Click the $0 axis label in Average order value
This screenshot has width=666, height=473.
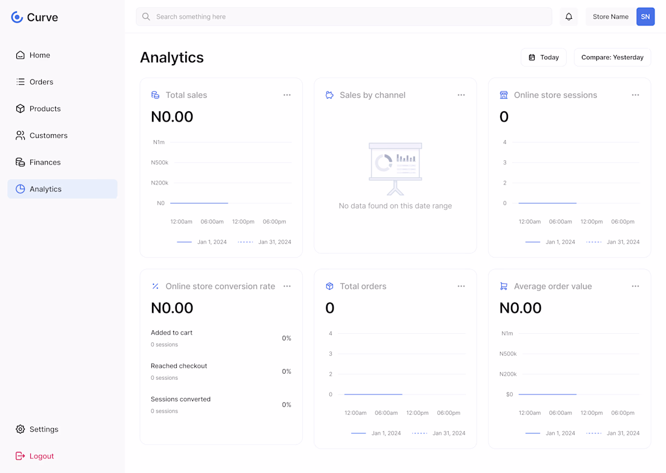pos(510,394)
